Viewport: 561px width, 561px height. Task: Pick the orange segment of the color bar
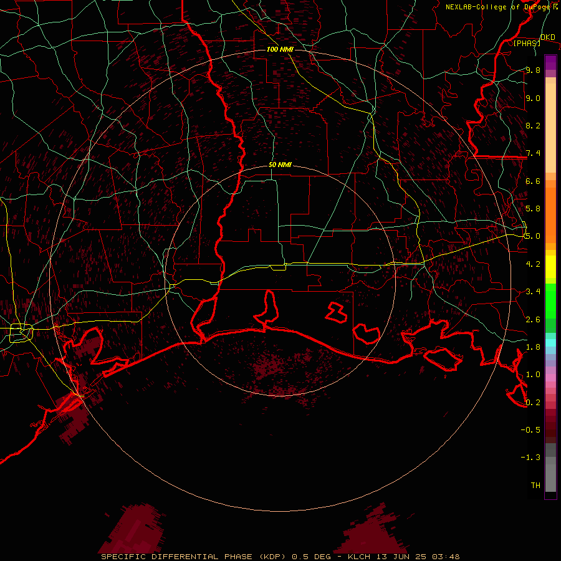click(550, 214)
